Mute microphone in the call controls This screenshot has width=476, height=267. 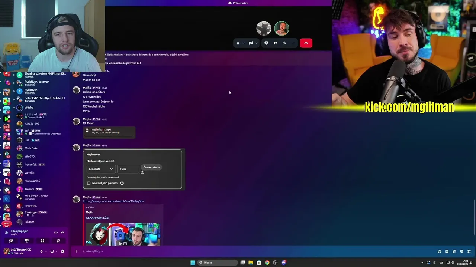click(238, 43)
